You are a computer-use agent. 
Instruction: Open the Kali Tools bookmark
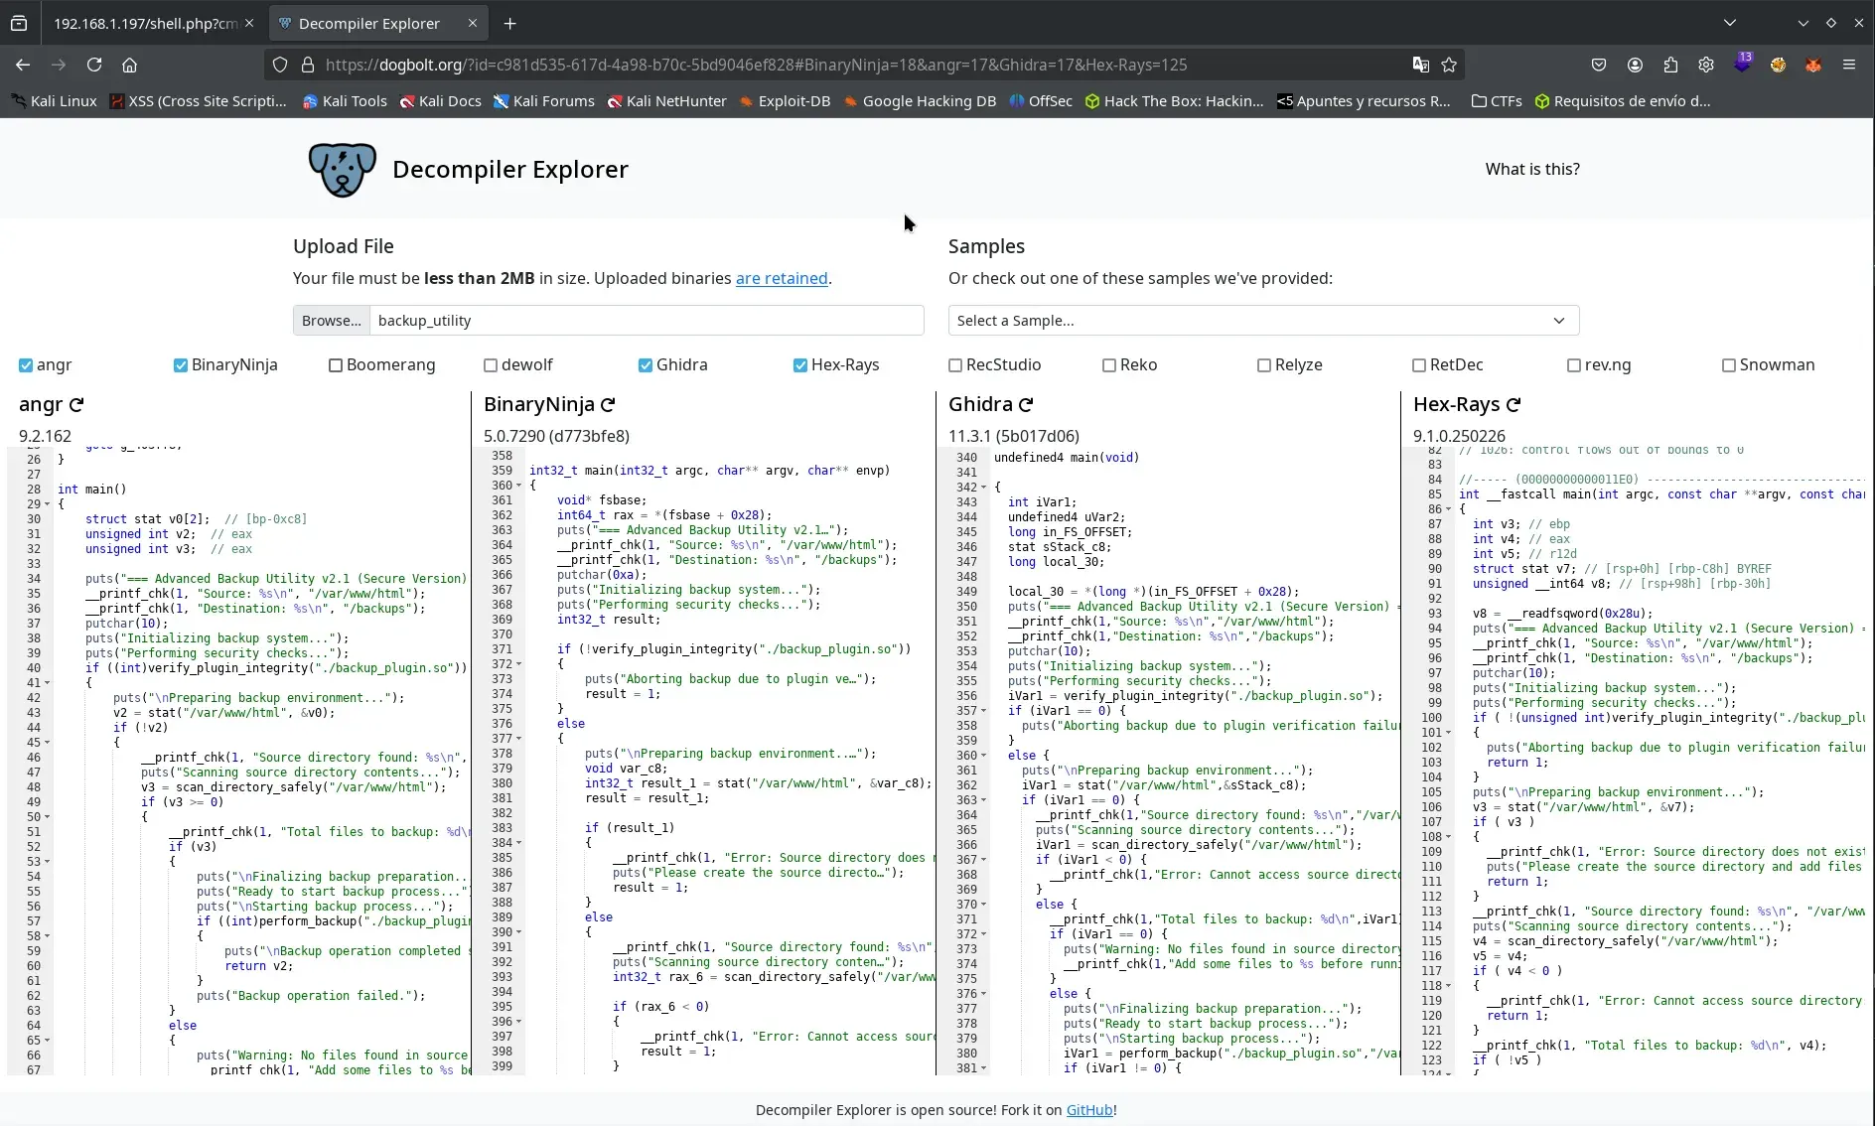(345, 101)
